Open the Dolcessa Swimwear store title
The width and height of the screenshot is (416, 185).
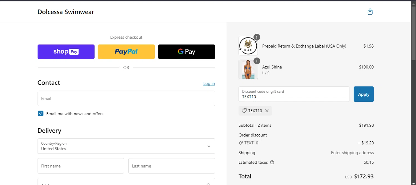pyautogui.click(x=66, y=12)
